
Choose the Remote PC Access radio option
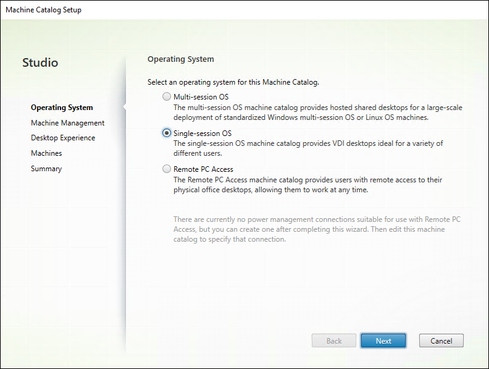click(167, 169)
